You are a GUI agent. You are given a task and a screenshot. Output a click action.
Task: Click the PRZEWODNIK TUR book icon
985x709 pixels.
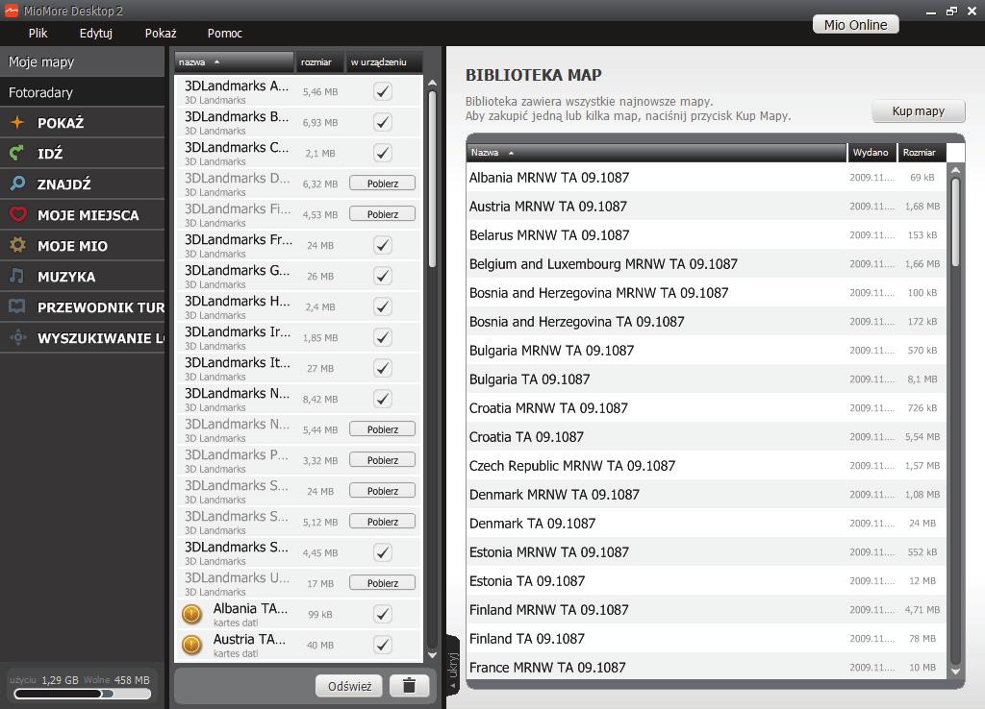tap(17, 306)
